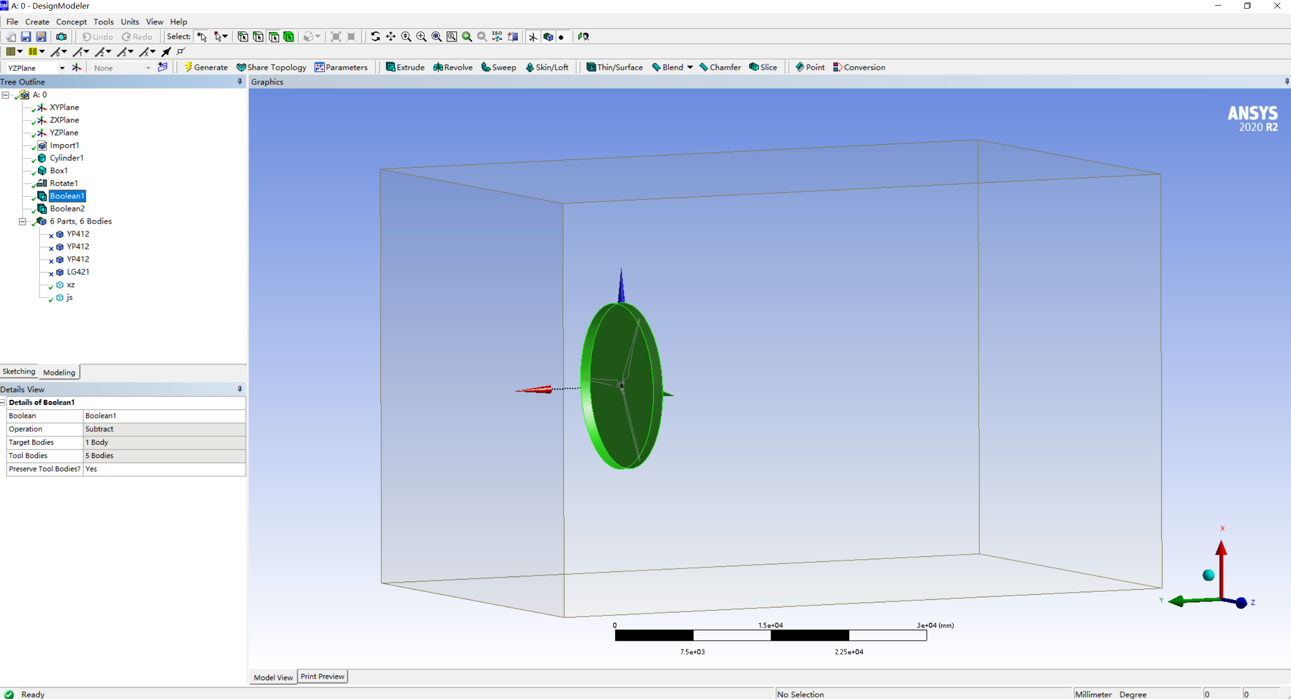1291x699 pixels.
Task: Toggle Display Vertices icon in second toolbar
Action: click(x=181, y=52)
